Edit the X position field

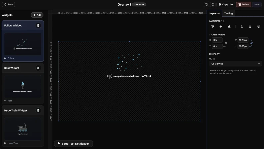click(217, 40)
